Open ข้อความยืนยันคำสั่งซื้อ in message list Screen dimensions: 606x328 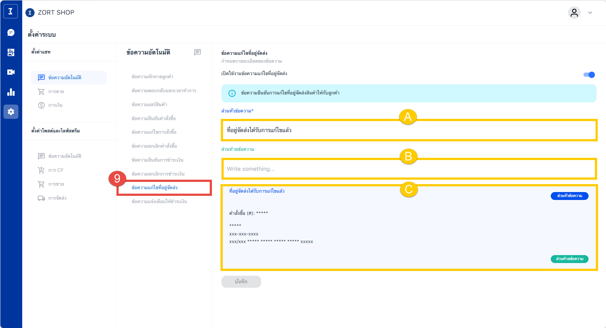coord(154,119)
